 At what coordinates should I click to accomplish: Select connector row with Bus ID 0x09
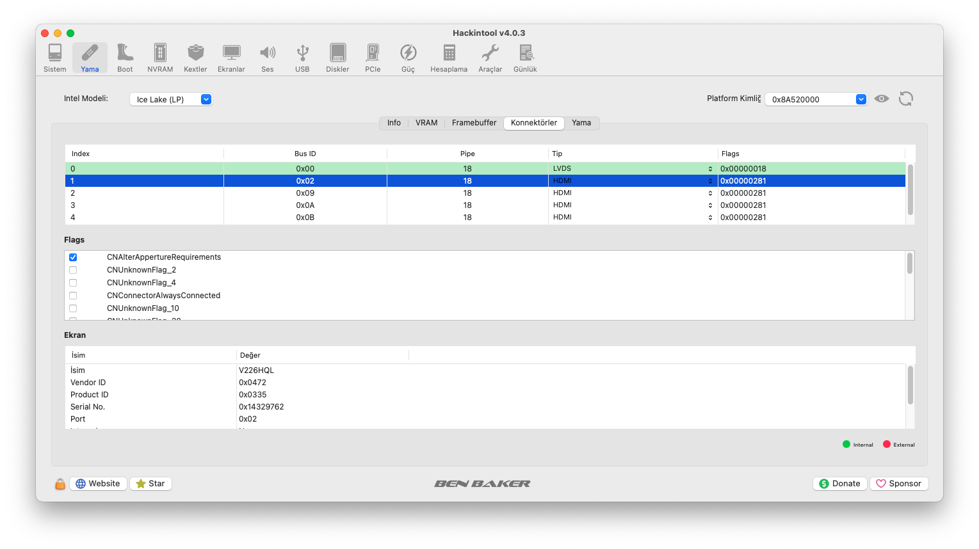pos(305,193)
